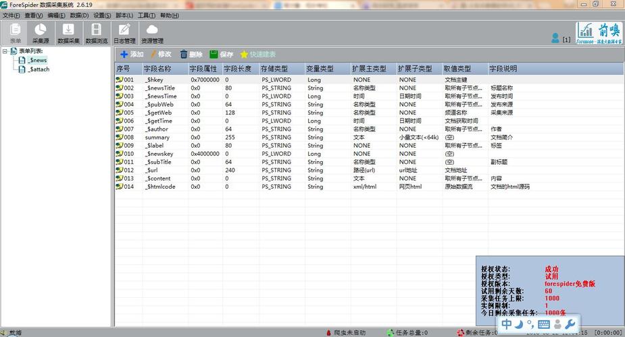The image size is (625, 337).
Task: Select the _$hkey field name
Action: click(154, 80)
